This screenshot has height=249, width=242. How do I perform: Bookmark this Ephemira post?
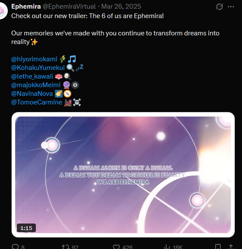click(218, 246)
